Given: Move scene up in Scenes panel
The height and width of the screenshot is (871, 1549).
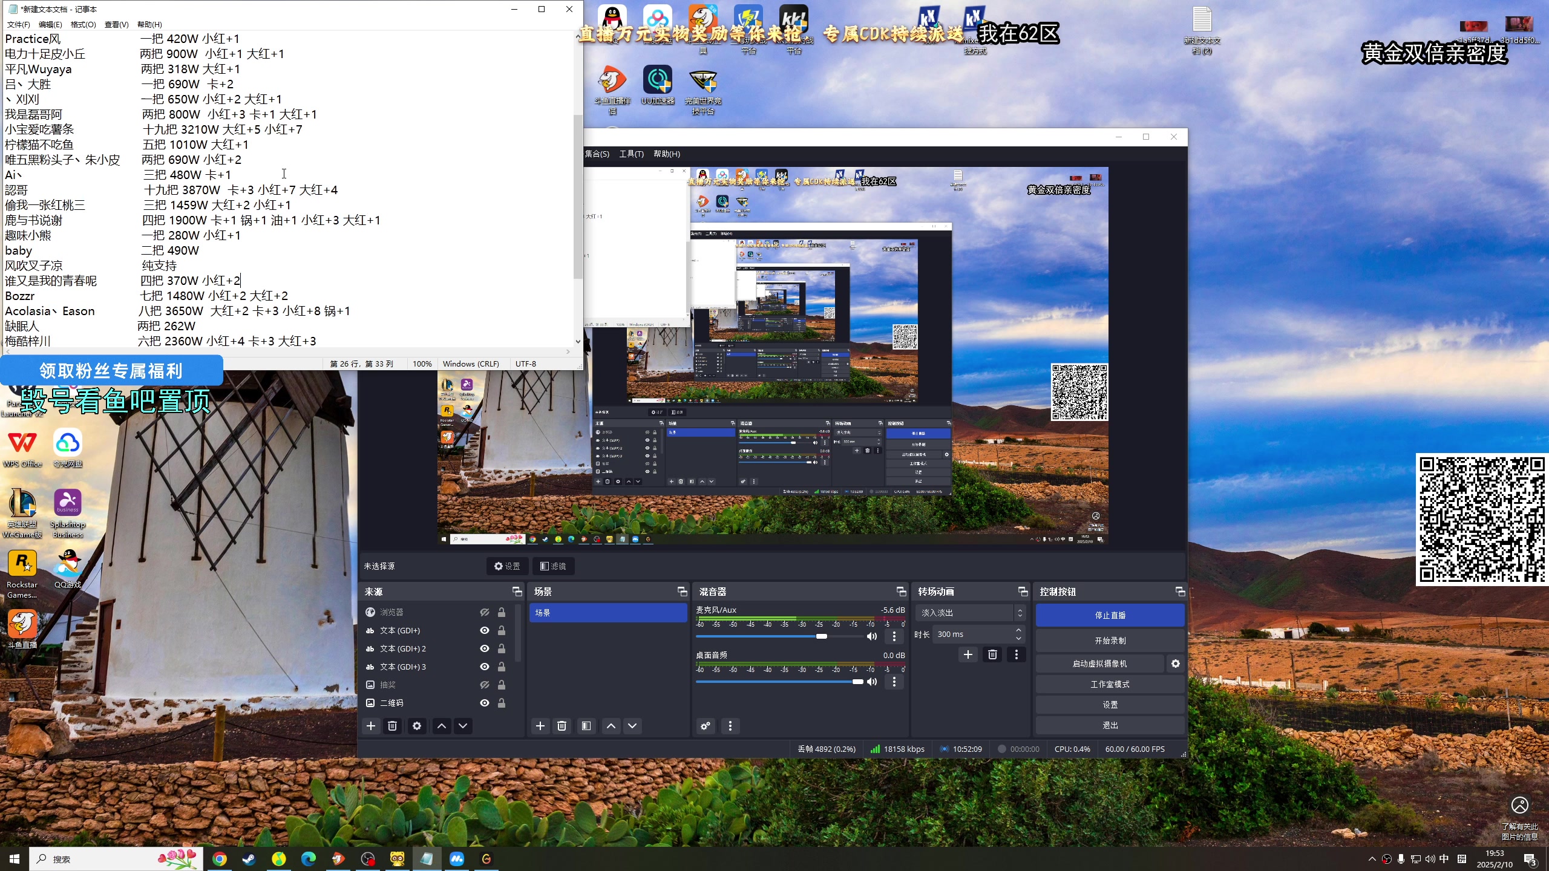Looking at the screenshot, I should pos(611,726).
